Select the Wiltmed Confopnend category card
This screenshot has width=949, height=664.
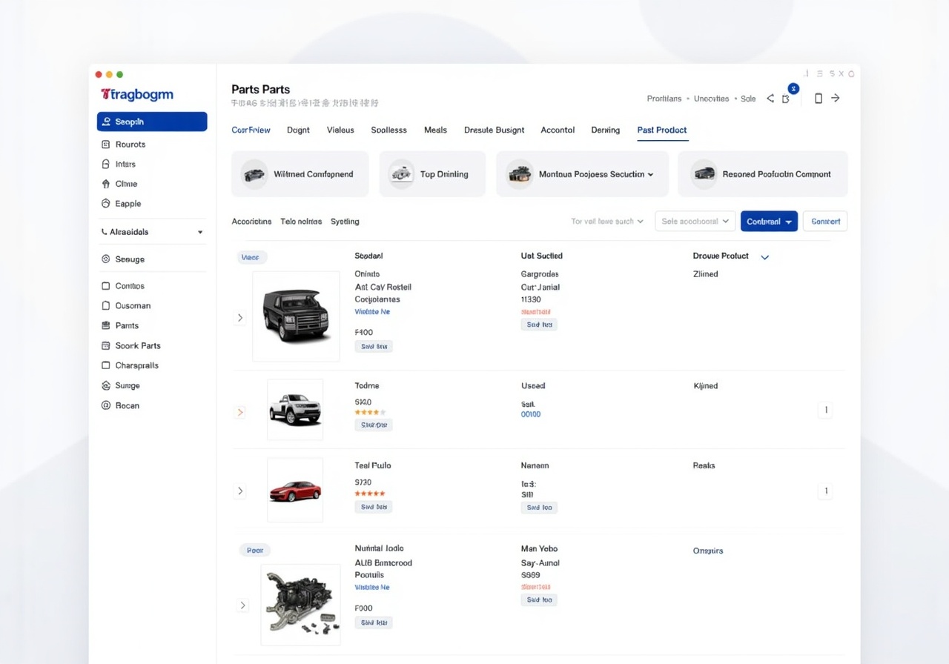coord(300,174)
